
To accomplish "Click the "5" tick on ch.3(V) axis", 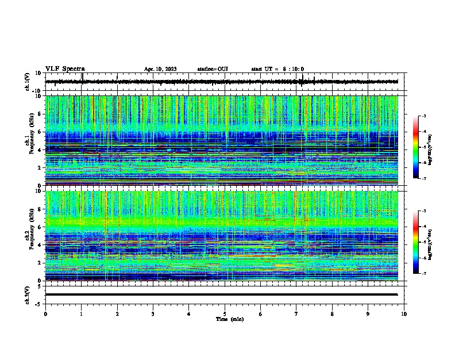I will pyautogui.click(x=40, y=286).
